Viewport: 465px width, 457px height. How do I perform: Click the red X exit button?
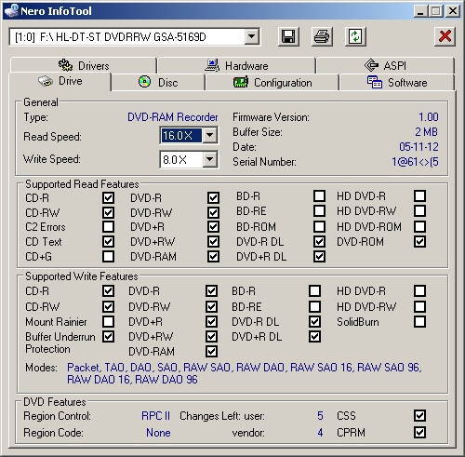tap(445, 36)
